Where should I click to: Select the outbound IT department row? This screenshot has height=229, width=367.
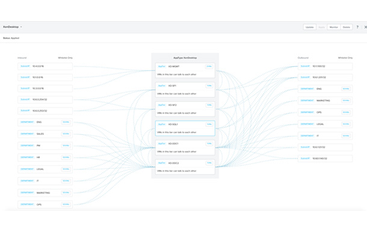click(325, 136)
